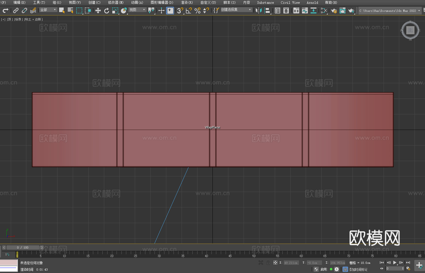Click the [顶] viewport view label
This screenshot has width=425, height=273.
click(10, 19)
